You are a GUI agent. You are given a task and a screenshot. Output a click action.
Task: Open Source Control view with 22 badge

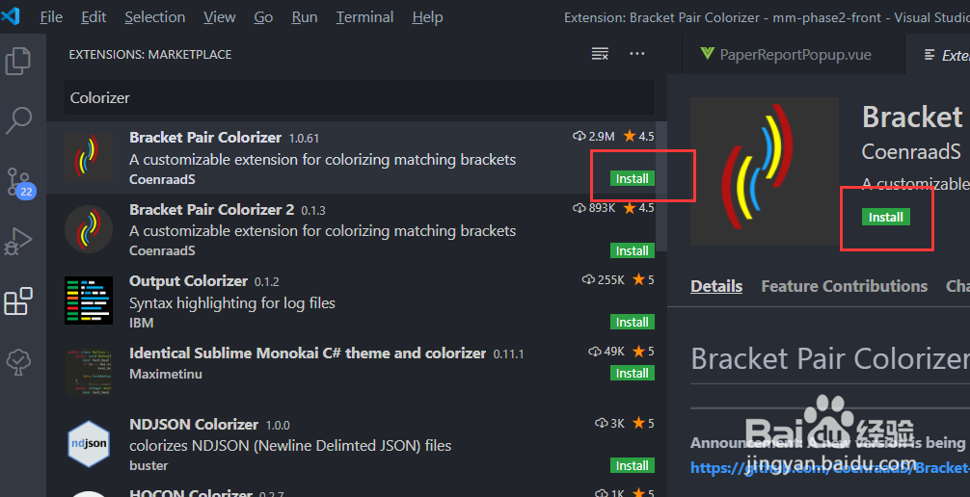pyautogui.click(x=20, y=182)
